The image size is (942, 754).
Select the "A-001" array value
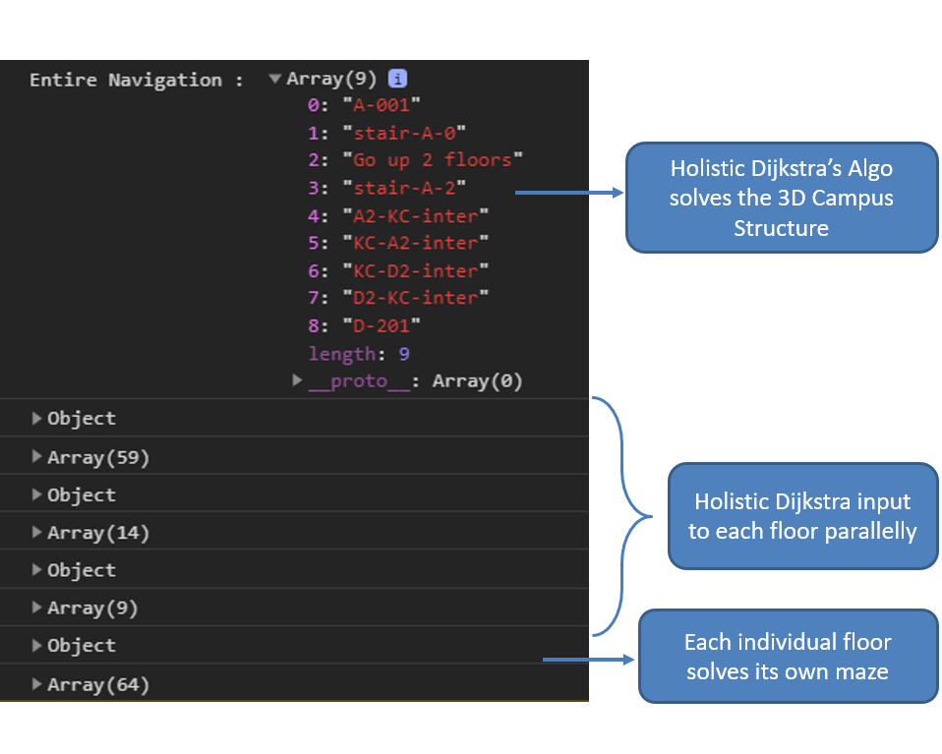tap(382, 105)
